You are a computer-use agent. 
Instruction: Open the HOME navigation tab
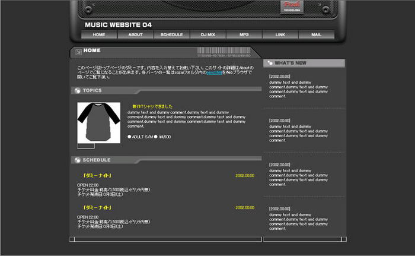(99, 35)
